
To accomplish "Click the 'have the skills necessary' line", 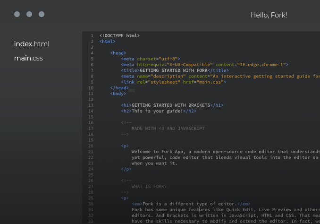I will click(226, 221).
